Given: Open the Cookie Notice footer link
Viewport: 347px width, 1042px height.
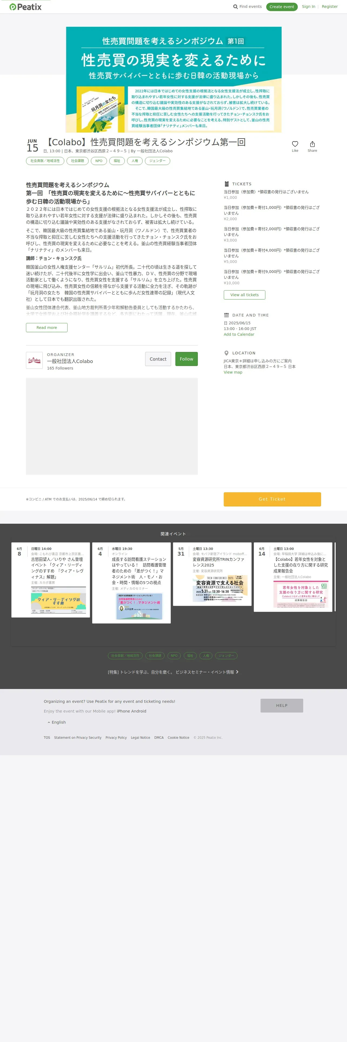Looking at the screenshot, I should click(179, 737).
